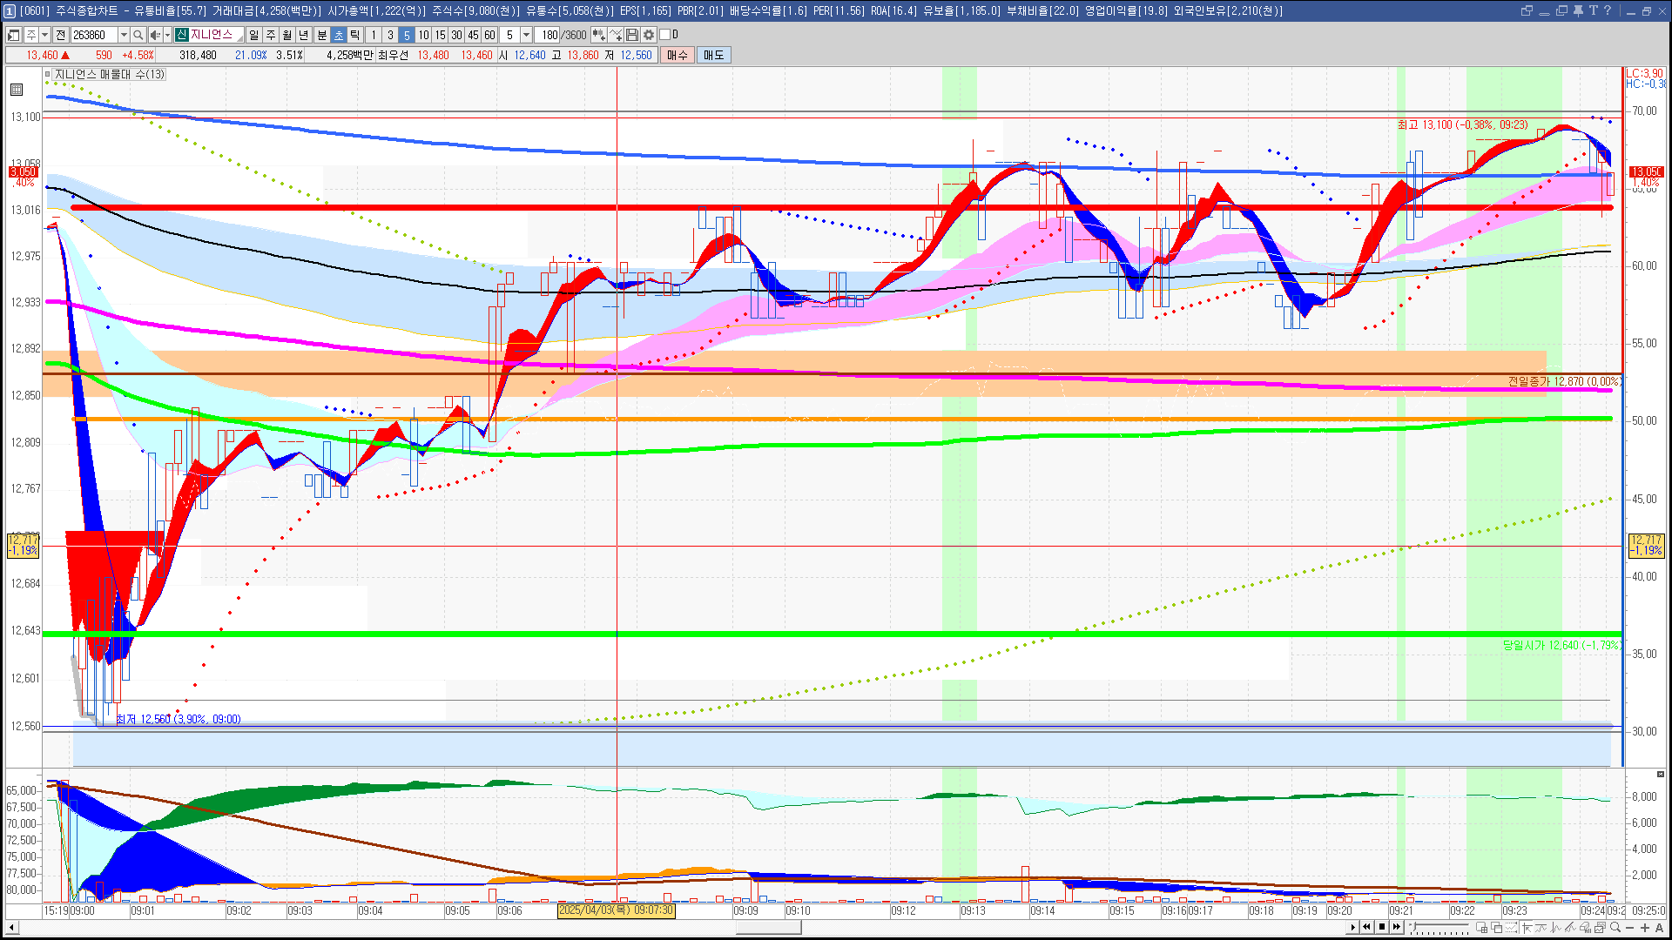Switch to 틱 tick chart tab

coord(355,35)
